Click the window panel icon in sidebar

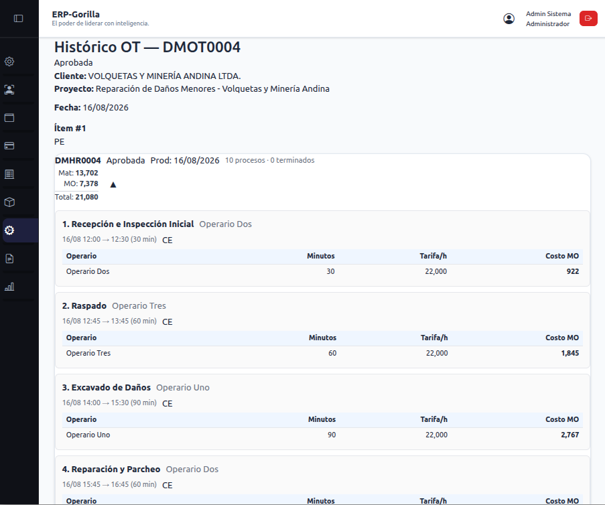[9, 118]
